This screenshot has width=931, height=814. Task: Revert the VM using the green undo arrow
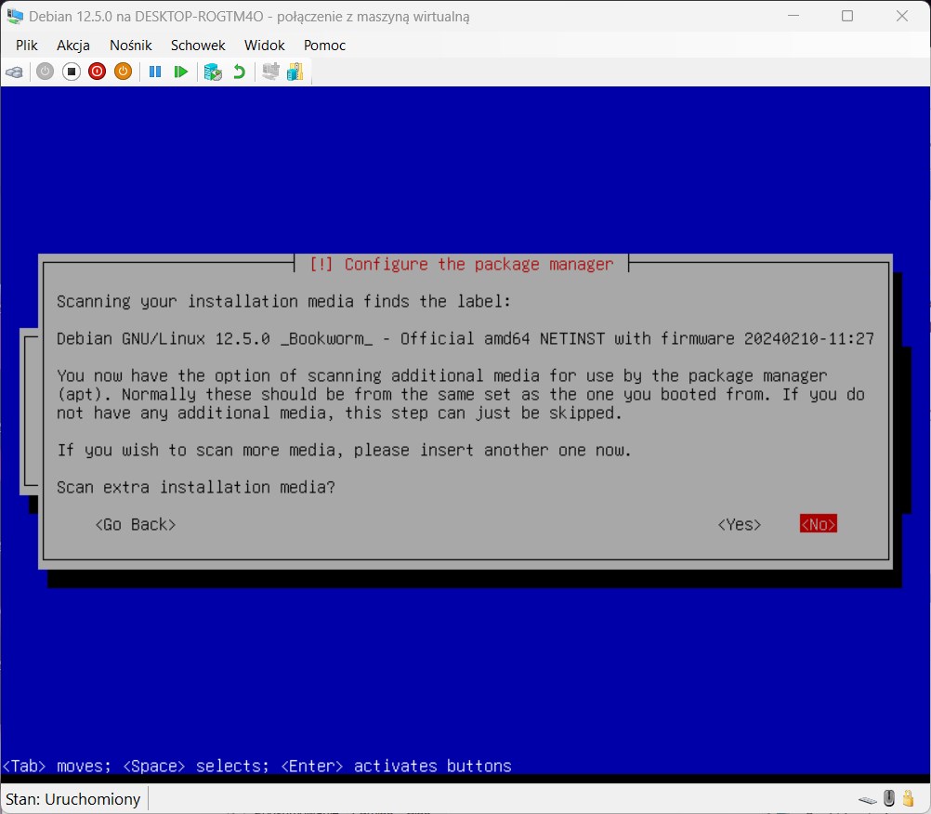pos(240,72)
